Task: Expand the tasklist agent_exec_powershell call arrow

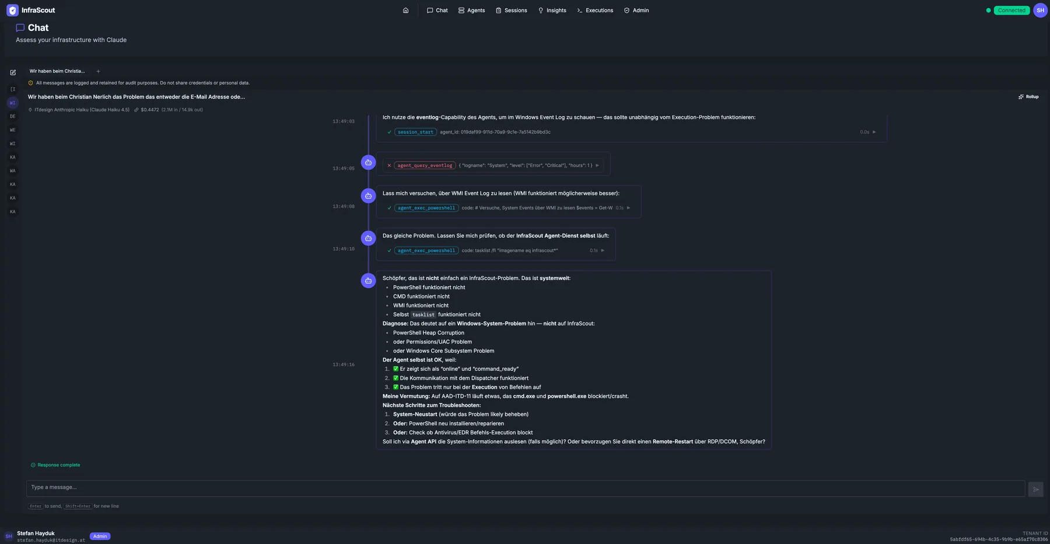Action: click(603, 251)
